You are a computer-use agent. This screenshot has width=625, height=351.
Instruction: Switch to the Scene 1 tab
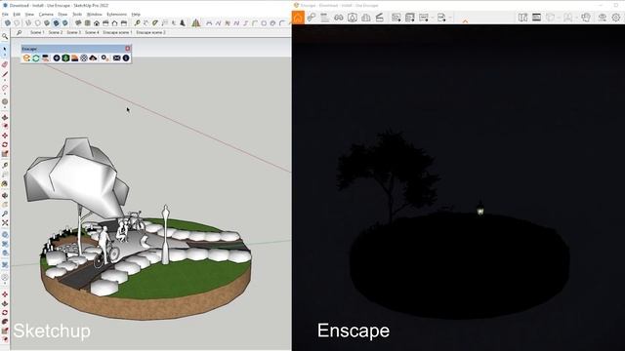tap(37, 32)
